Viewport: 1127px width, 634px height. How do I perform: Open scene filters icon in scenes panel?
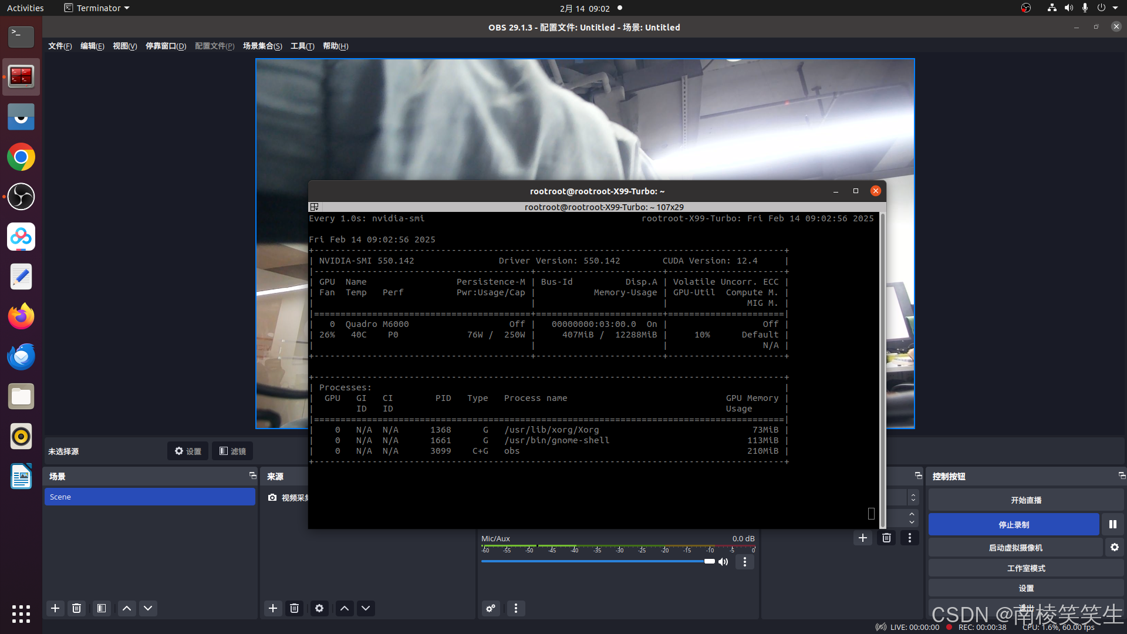click(x=102, y=608)
